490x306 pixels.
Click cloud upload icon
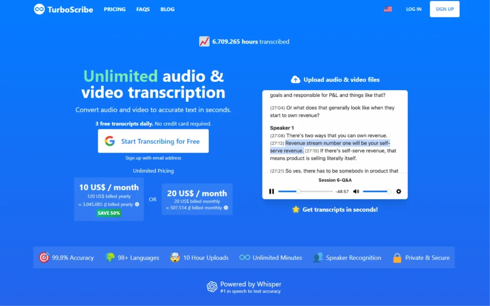point(295,80)
